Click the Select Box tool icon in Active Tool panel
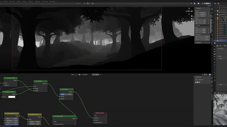Image resolution: width=227 pixels, height=127 pixels. [196, 80]
